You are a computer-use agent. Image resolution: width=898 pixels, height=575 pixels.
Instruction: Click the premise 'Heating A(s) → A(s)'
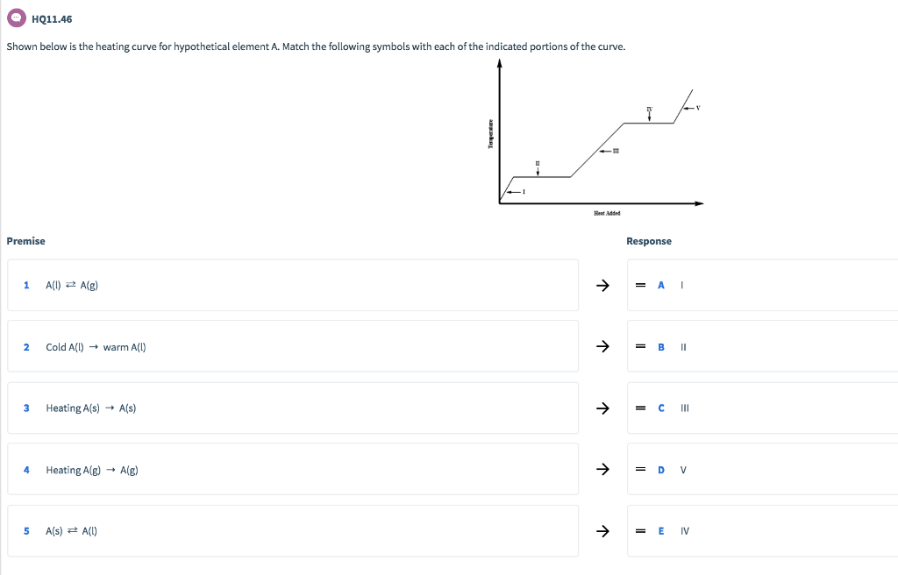(90, 408)
